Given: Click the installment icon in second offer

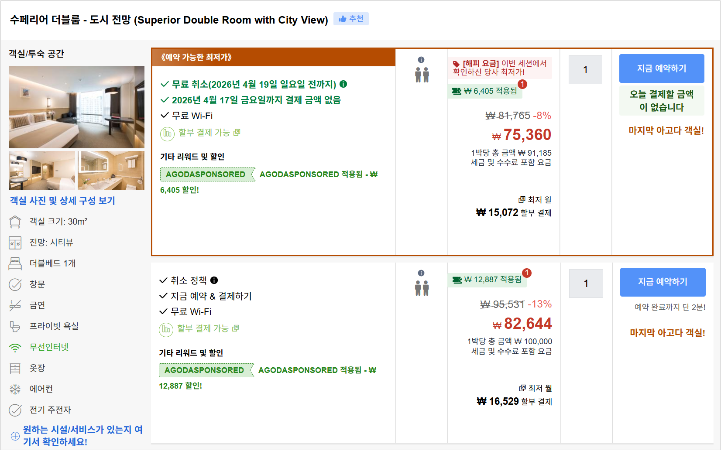Looking at the screenshot, I should 166,329.
